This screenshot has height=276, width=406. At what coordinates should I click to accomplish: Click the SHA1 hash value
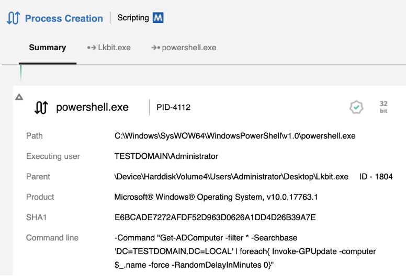pos(215,217)
